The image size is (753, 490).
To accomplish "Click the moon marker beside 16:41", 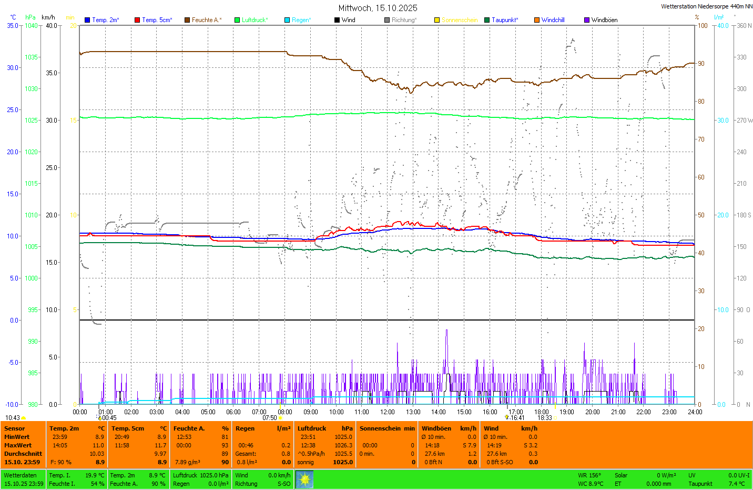I will (507, 417).
